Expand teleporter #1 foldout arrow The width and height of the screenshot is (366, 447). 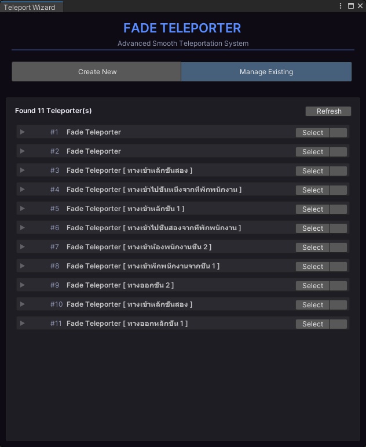pyautogui.click(x=23, y=132)
